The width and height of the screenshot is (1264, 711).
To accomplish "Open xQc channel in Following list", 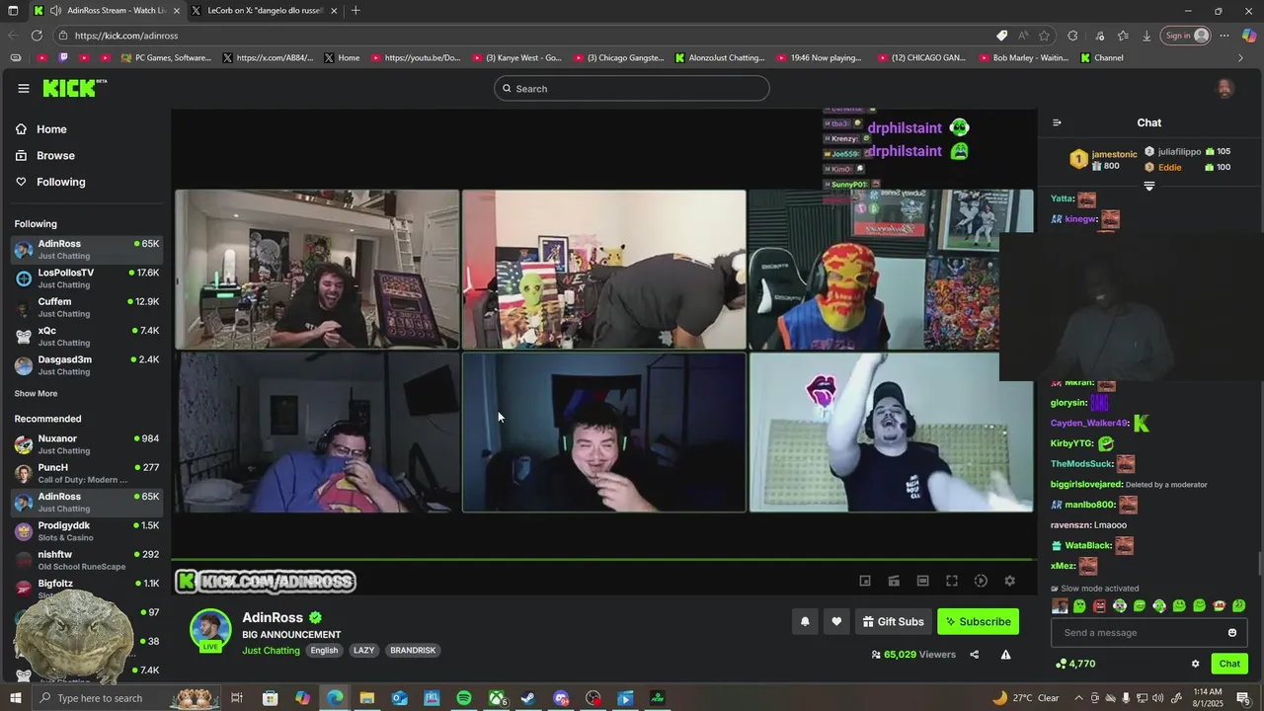I will tap(86, 336).
